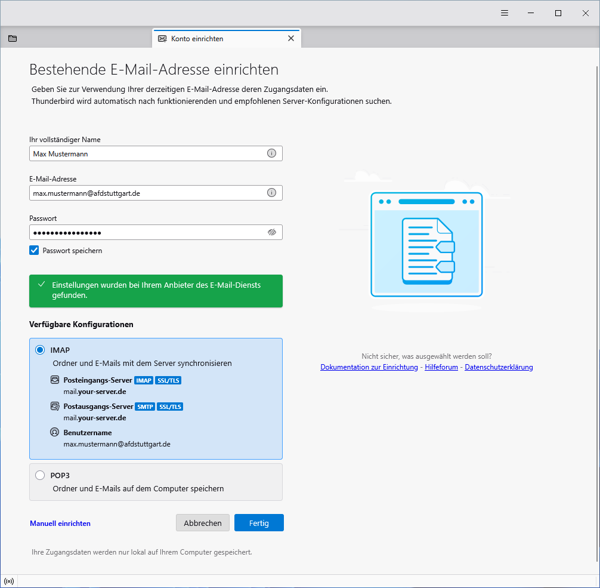Open the folder pane icon in tab bar
The image size is (600, 588).
[x=13, y=39]
